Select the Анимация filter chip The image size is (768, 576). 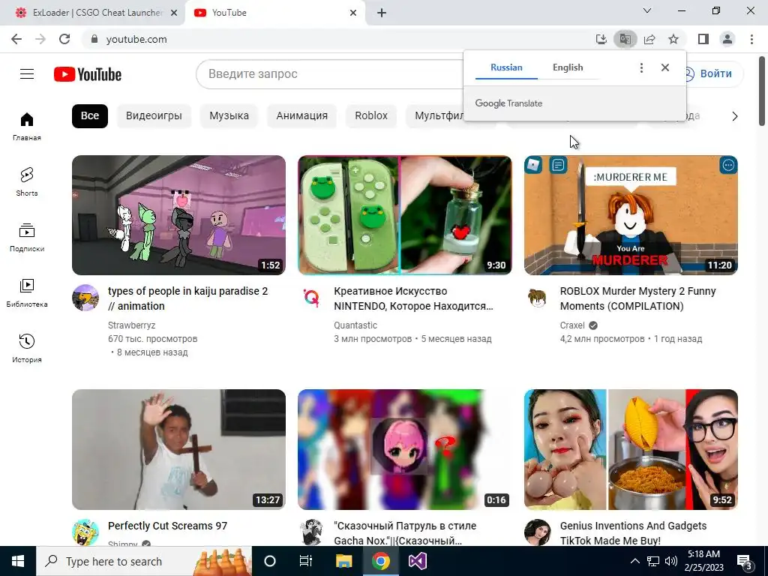tap(301, 115)
